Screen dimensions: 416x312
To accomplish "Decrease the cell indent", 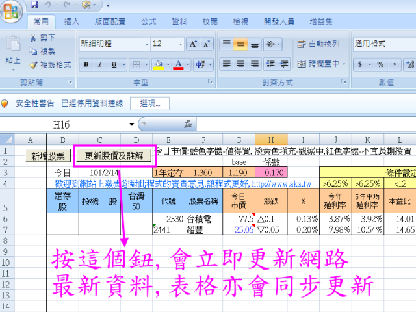I will (270, 64).
